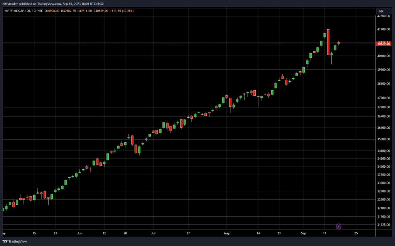Screen dimensions: 395x246
Task: Click the 36100.00 price axis label
Action: tap(383, 128)
